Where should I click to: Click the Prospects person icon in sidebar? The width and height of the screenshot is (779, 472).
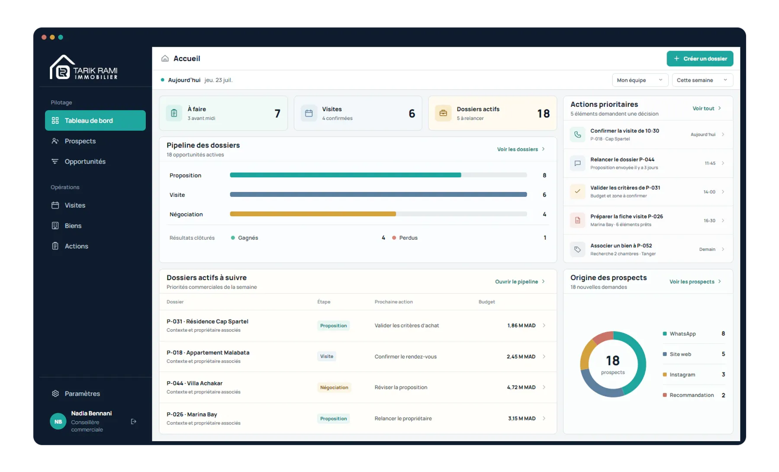coord(55,141)
